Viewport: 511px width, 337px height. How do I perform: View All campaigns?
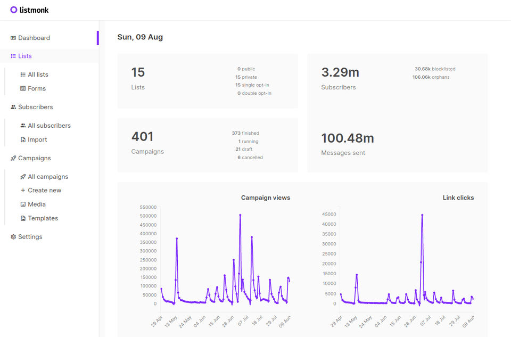coord(48,177)
